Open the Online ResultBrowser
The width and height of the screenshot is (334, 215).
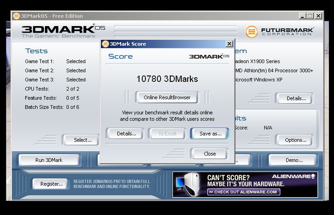(x=167, y=97)
